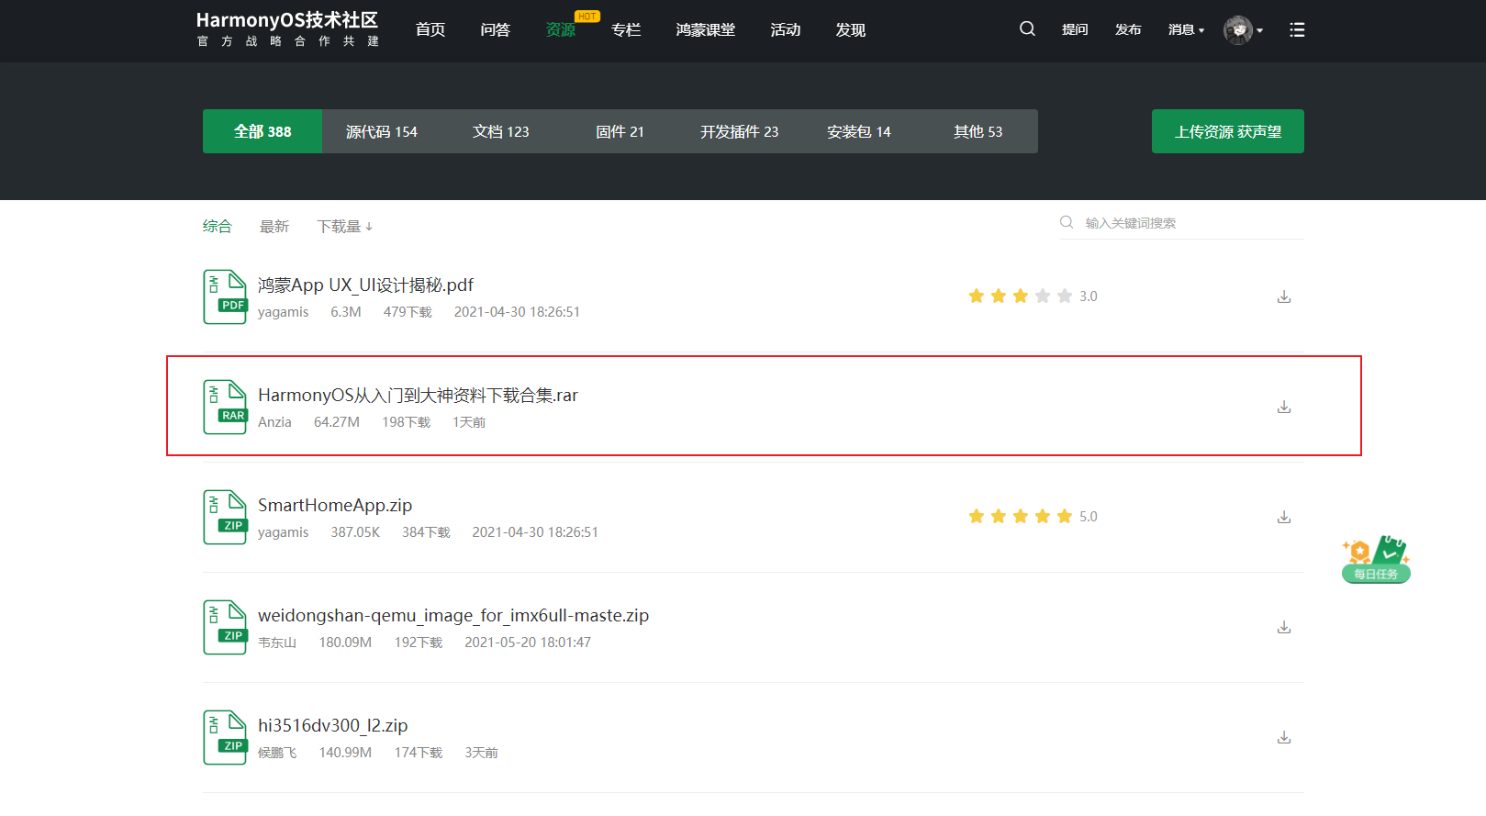This screenshot has width=1486, height=816.
Task: Click the 140.99M file size text
Action: pos(345,753)
